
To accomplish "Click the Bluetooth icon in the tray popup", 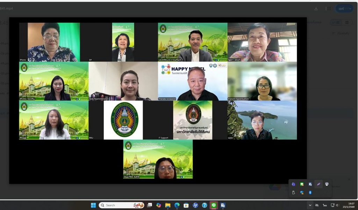I will point(310,192).
